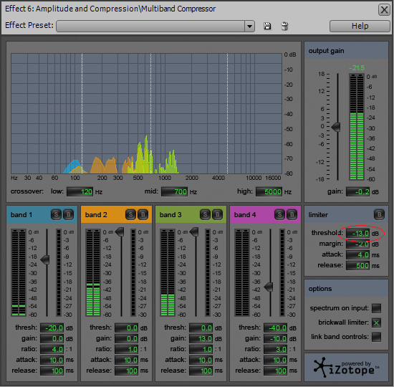394x387 pixels.
Task: Click the low crossover 120 Hz field
Action: (80, 192)
